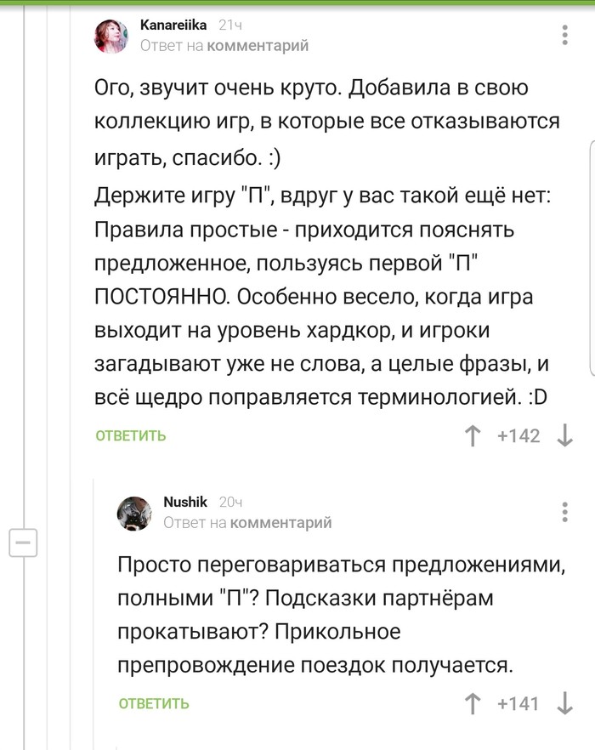Downvote Kanareiika's comment
The image size is (595, 750).
(x=564, y=436)
